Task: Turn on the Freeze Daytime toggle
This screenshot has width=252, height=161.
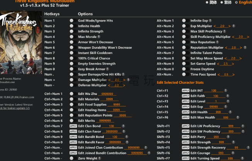Action: click(184, 69)
